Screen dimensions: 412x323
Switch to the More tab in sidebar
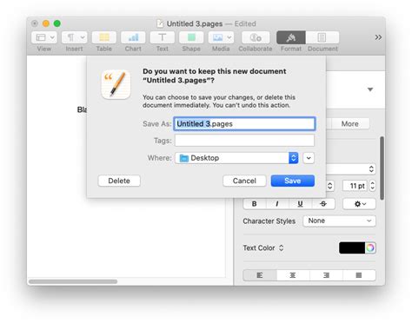point(350,124)
